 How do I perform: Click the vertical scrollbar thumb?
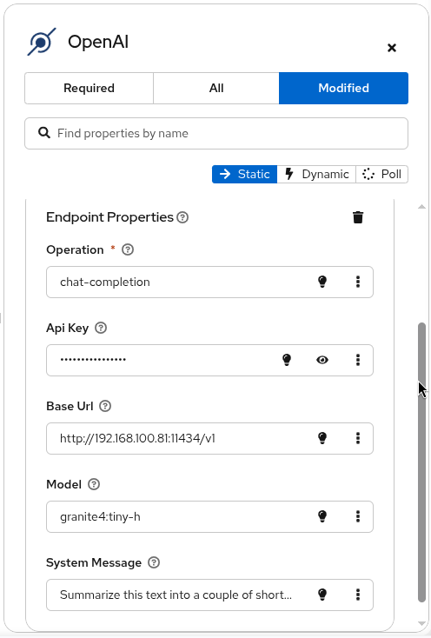point(421,462)
